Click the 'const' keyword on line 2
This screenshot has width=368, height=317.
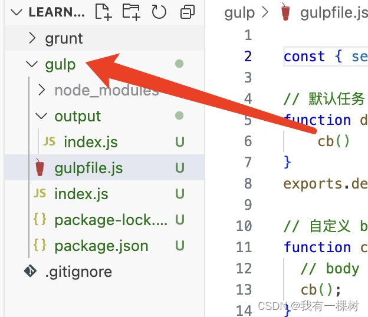pos(304,57)
